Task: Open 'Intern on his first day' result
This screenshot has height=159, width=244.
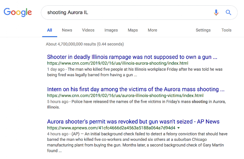Action: click(x=136, y=89)
